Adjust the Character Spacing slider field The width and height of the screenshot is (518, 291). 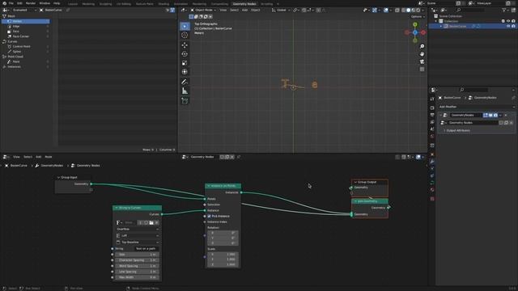pyautogui.click(x=137, y=260)
